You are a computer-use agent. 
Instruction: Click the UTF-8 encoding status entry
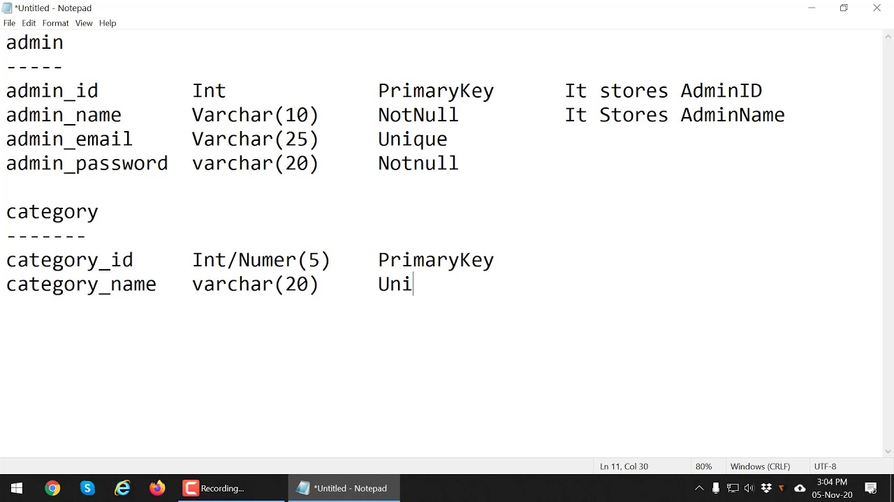(825, 466)
